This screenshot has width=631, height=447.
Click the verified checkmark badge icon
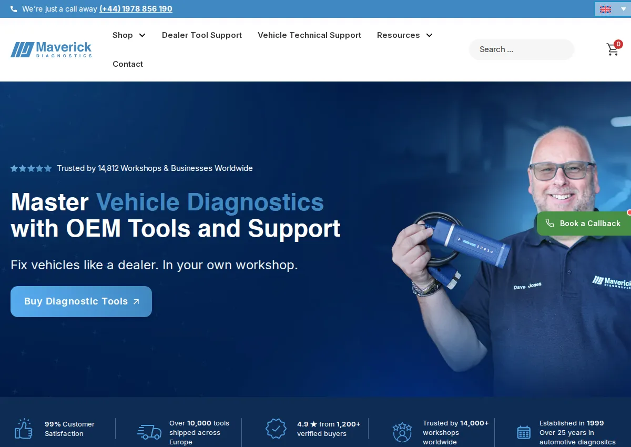pos(276,429)
